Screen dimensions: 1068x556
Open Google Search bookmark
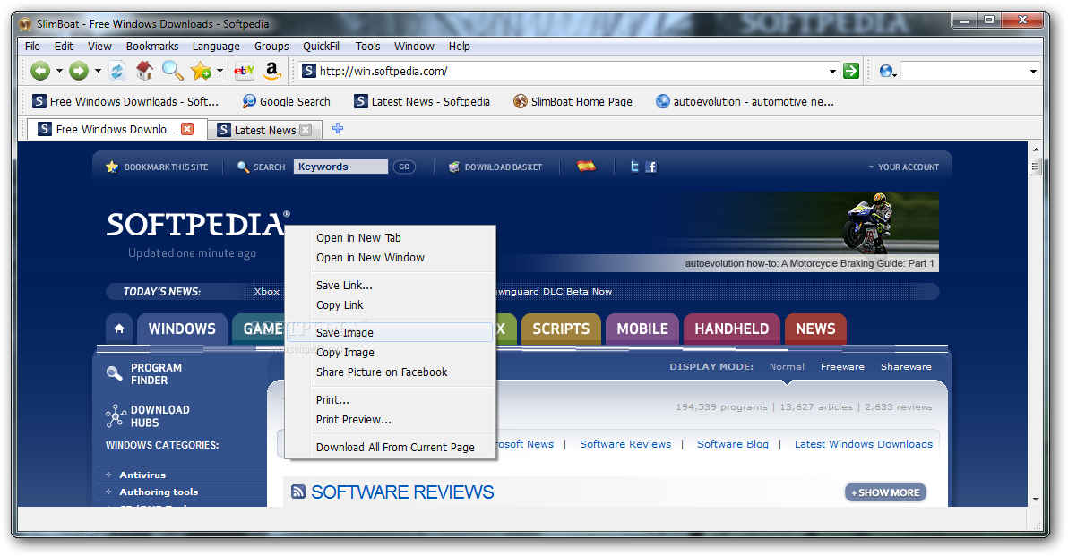pyautogui.click(x=286, y=101)
